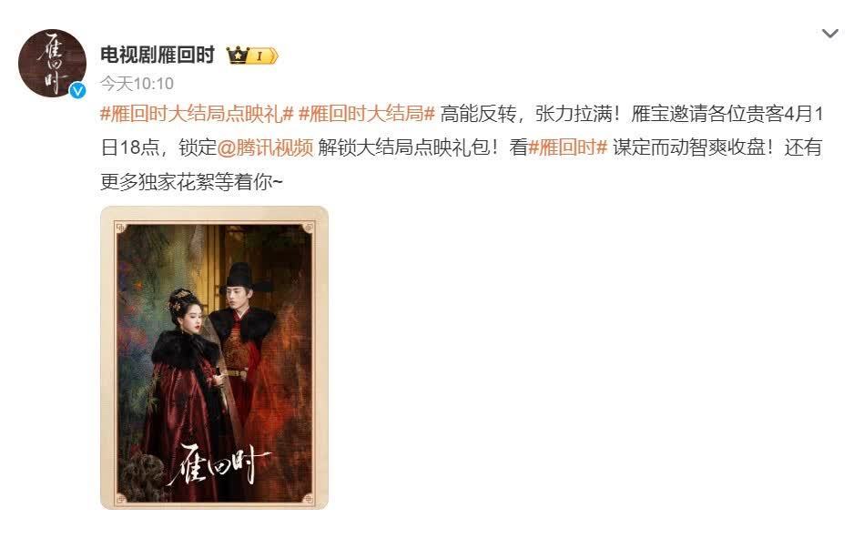Open the 电视剧雁回时 username link
Image resolution: width=864 pixels, height=538 pixels.
tap(158, 56)
